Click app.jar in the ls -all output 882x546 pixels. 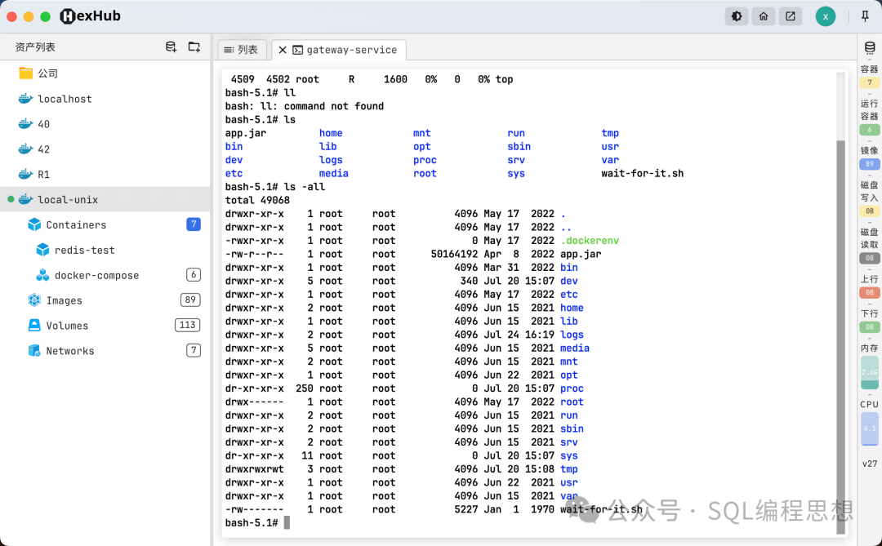point(581,254)
